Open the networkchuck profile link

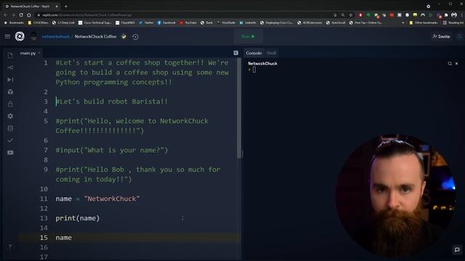click(x=55, y=37)
